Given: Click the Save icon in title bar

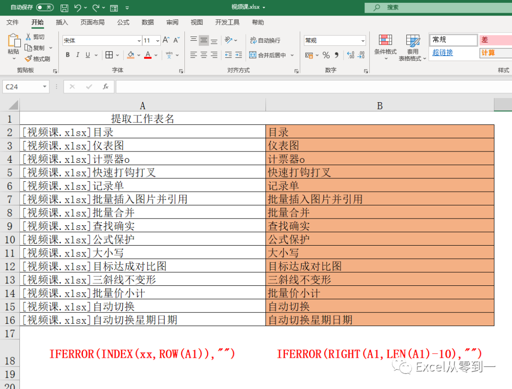Looking at the screenshot, I should tap(64, 8).
